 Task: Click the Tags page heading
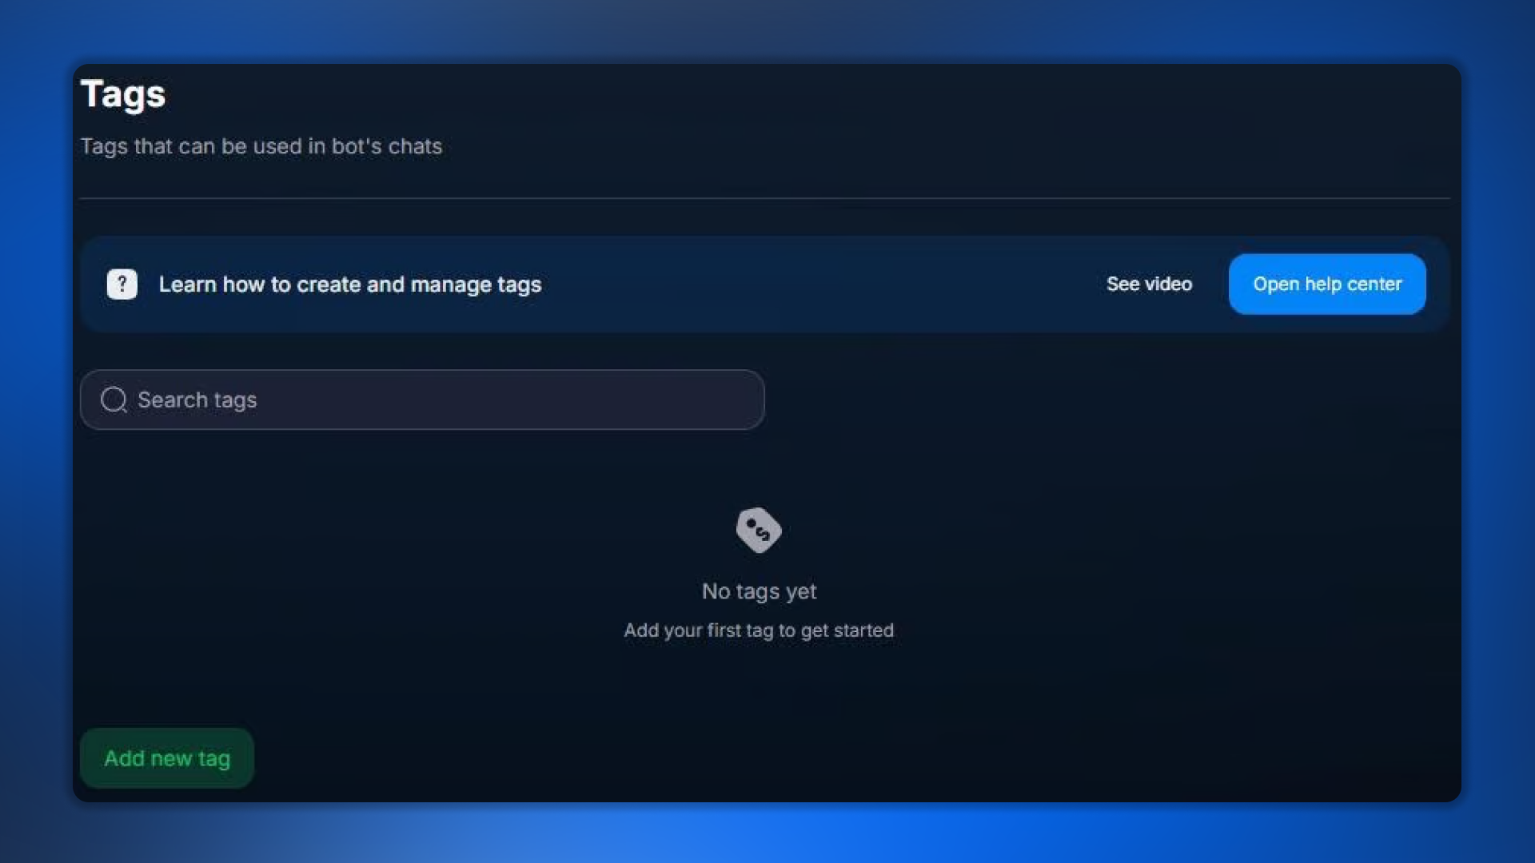(123, 94)
